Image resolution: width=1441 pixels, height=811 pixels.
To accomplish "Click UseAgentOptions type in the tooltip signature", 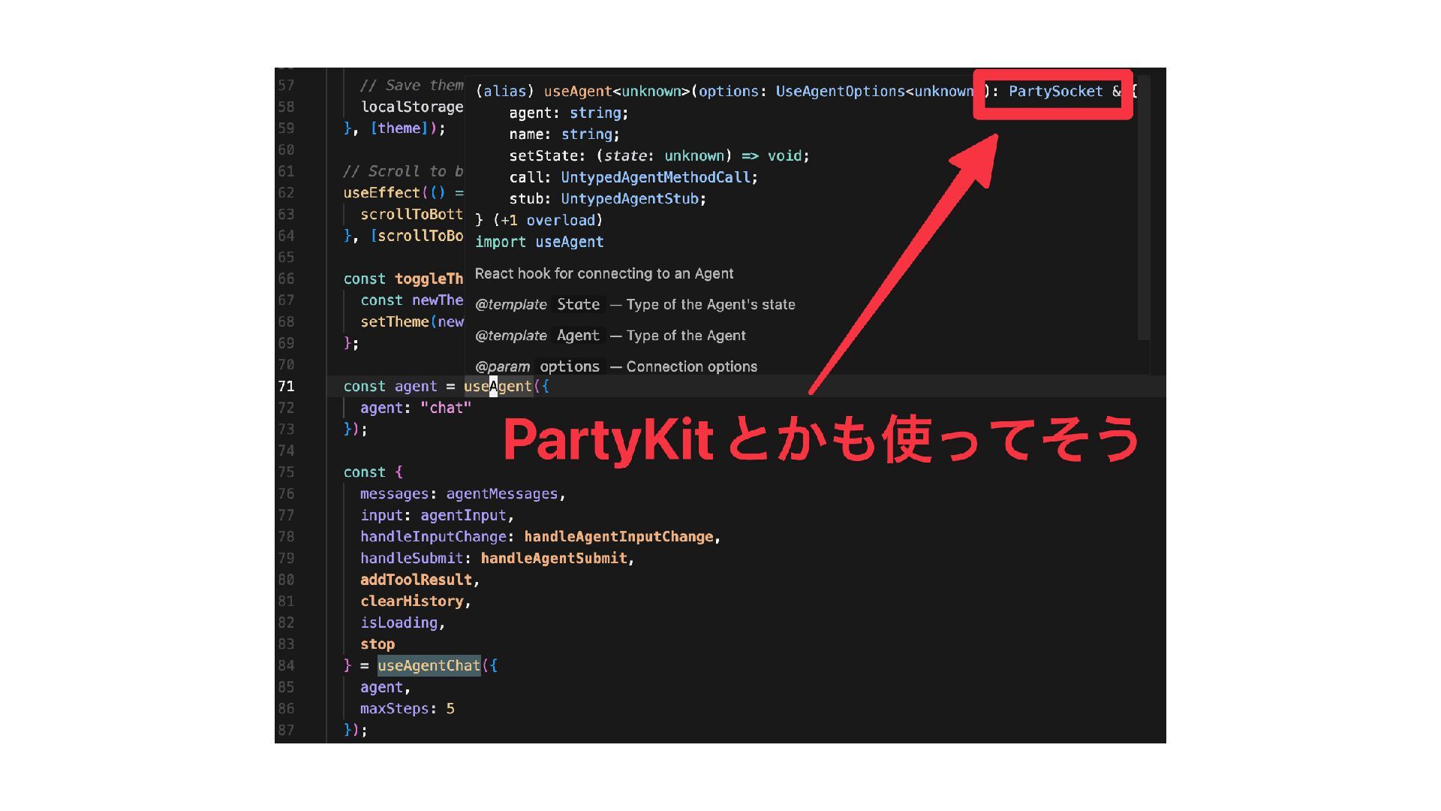I will [x=840, y=92].
